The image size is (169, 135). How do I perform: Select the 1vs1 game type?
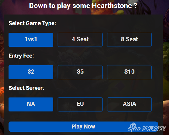click(x=31, y=40)
